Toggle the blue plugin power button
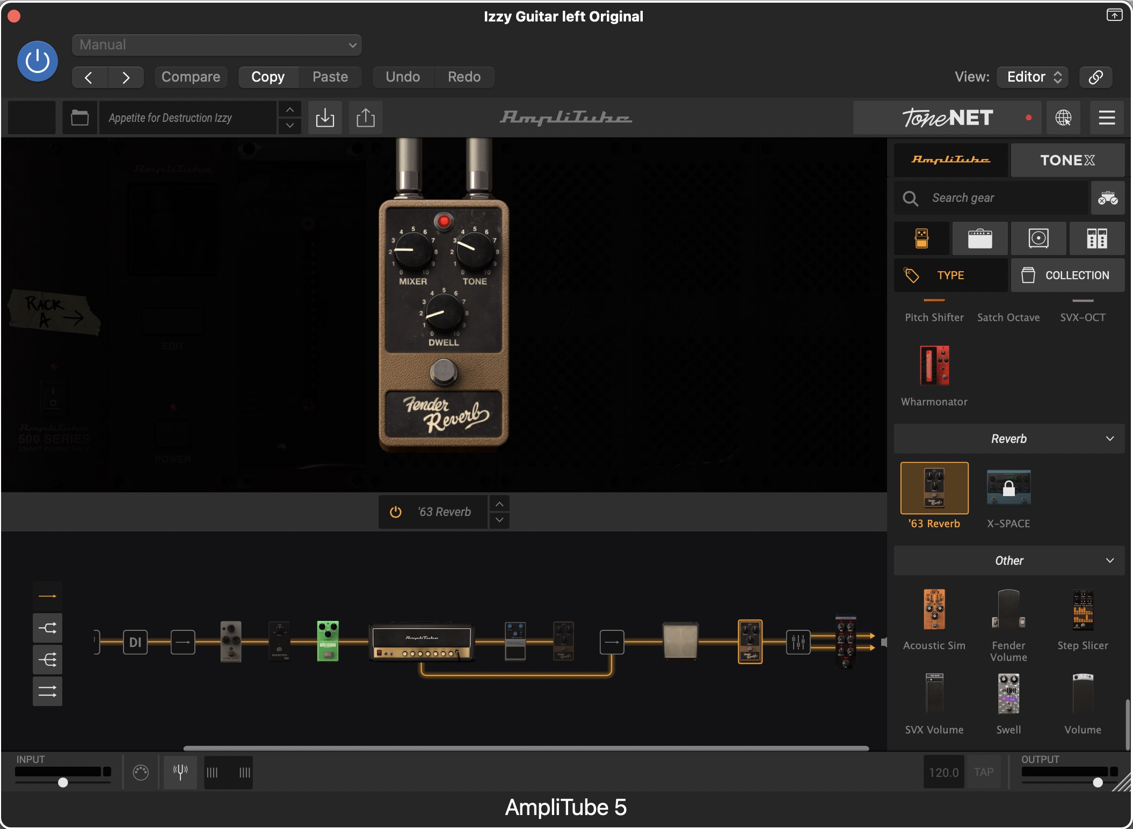This screenshot has height=829, width=1133. [38, 61]
